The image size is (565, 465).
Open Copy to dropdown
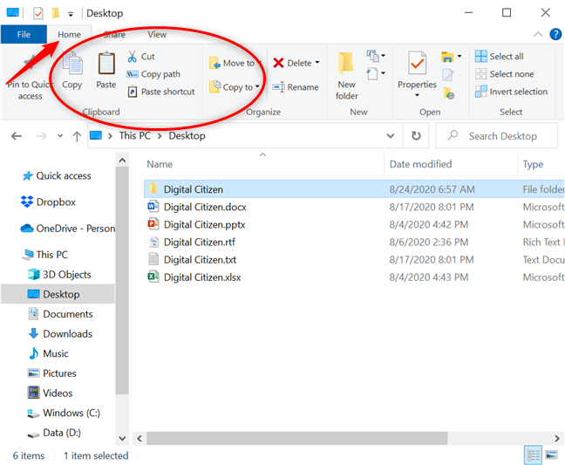[235, 87]
